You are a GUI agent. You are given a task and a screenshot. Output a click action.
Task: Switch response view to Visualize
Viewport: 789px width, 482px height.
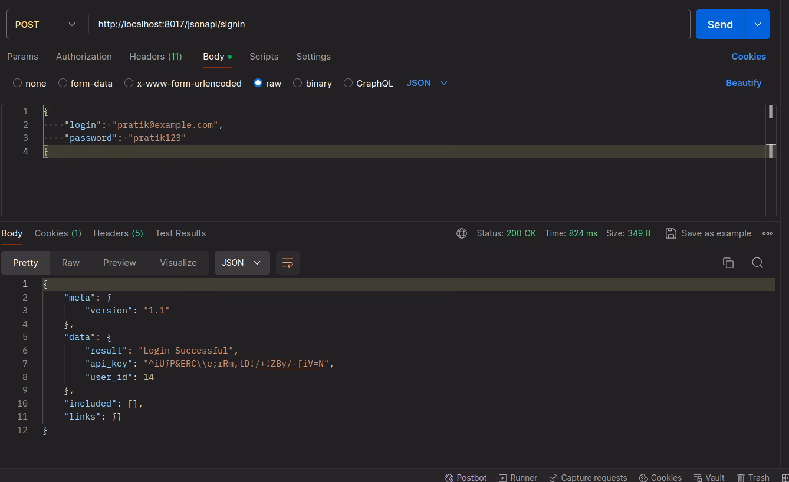(178, 263)
